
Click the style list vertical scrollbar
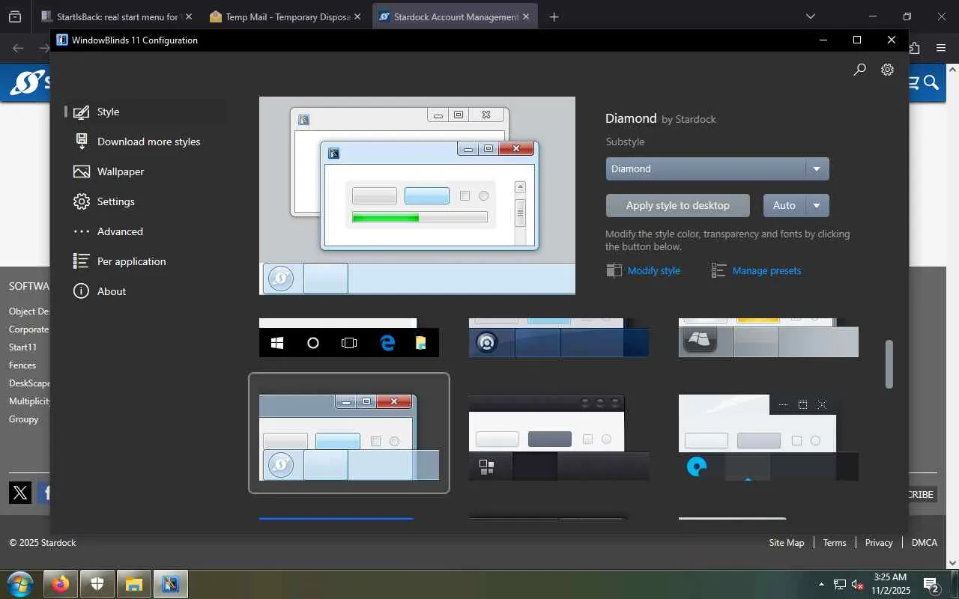(x=889, y=365)
